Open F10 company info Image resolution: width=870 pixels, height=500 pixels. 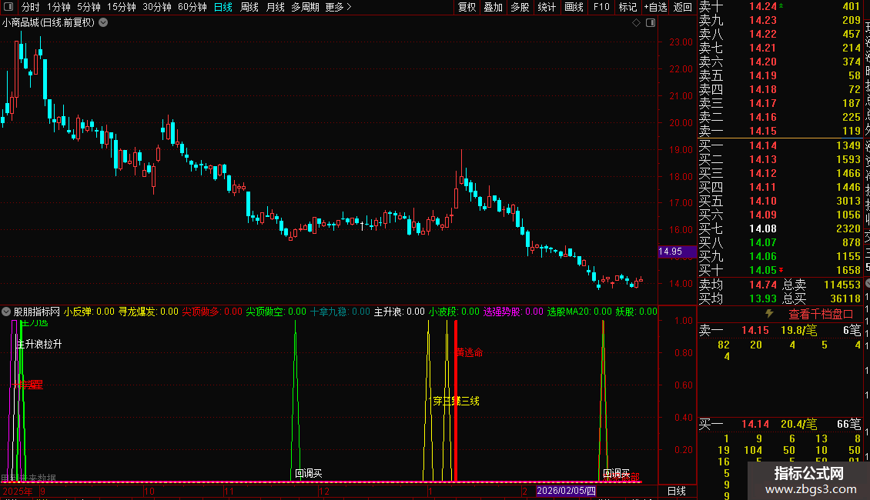point(601,7)
